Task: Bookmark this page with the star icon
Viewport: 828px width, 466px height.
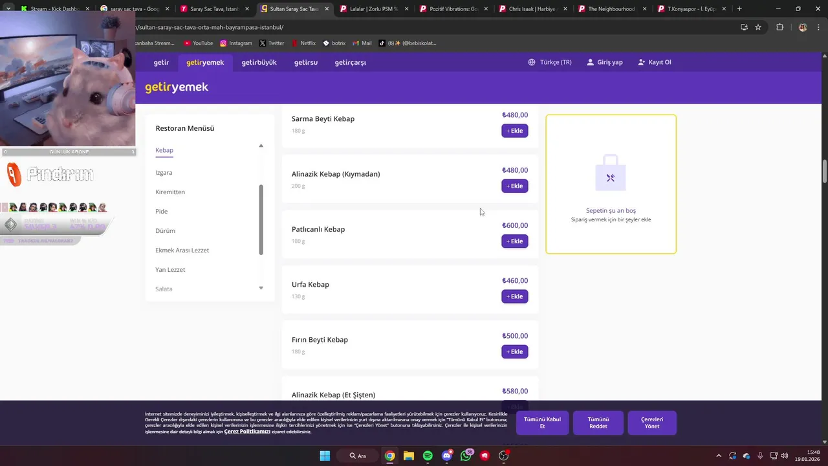Action: pos(758,27)
